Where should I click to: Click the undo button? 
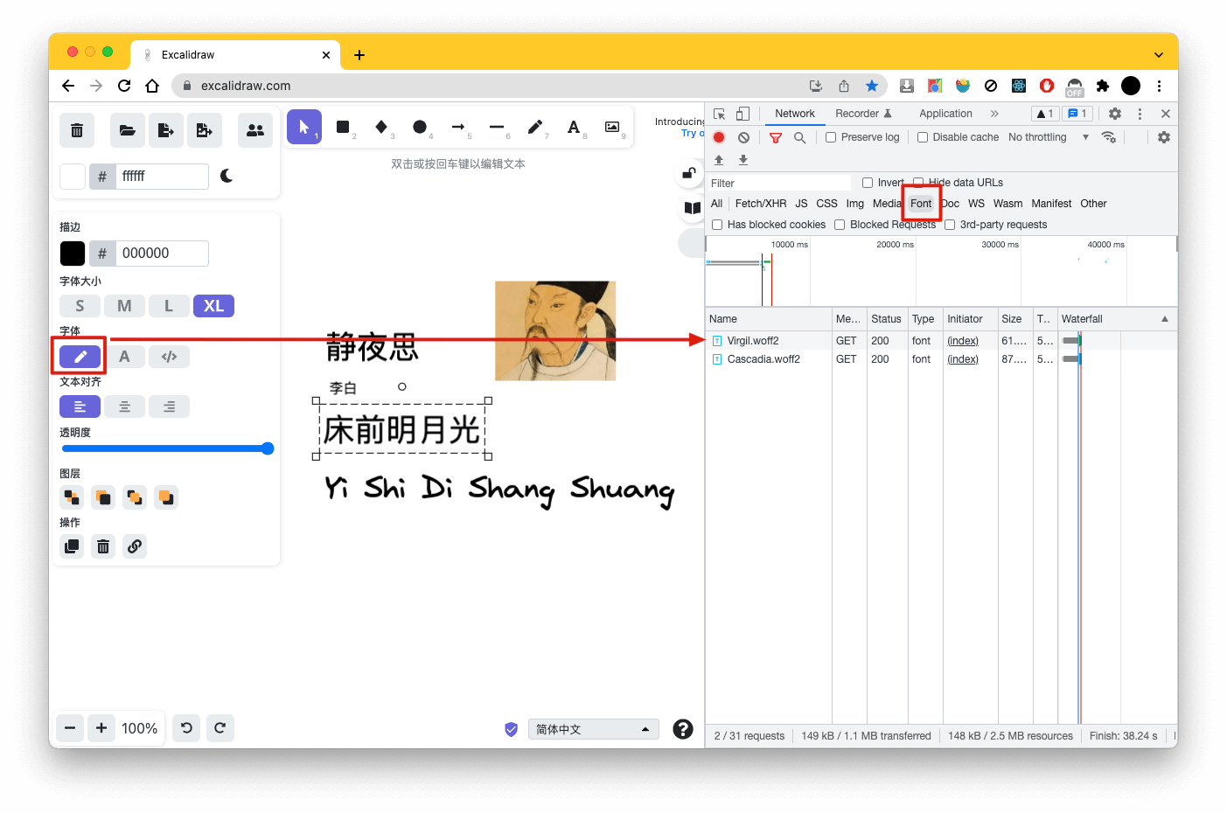186,728
